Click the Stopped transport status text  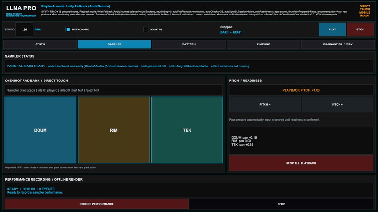[x=227, y=27]
